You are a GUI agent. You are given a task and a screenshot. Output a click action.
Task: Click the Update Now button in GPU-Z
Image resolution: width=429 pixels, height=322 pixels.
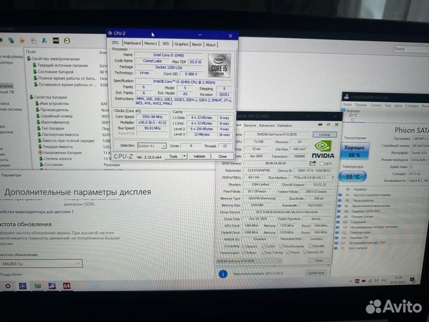click(x=316, y=273)
